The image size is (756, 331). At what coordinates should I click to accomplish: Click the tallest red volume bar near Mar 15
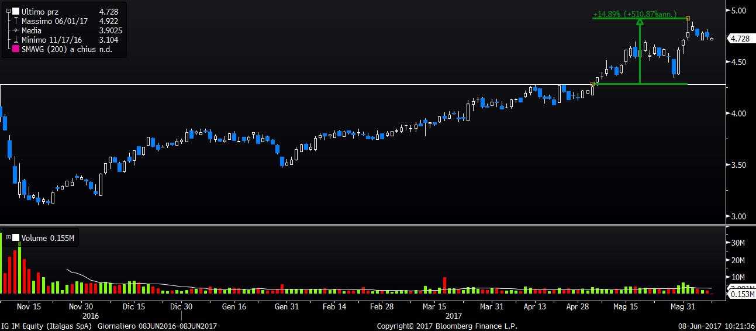coord(444,285)
